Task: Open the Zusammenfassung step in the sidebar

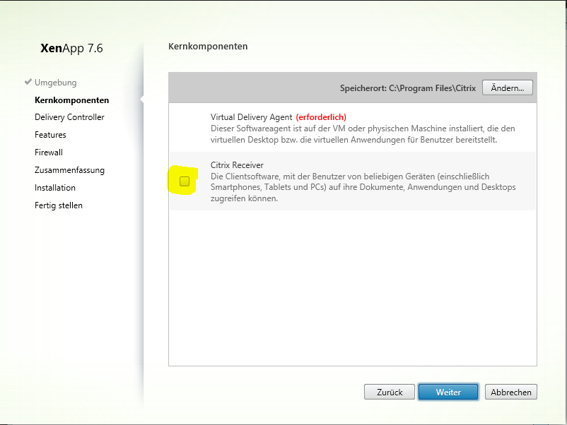Action: pos(69,170)
